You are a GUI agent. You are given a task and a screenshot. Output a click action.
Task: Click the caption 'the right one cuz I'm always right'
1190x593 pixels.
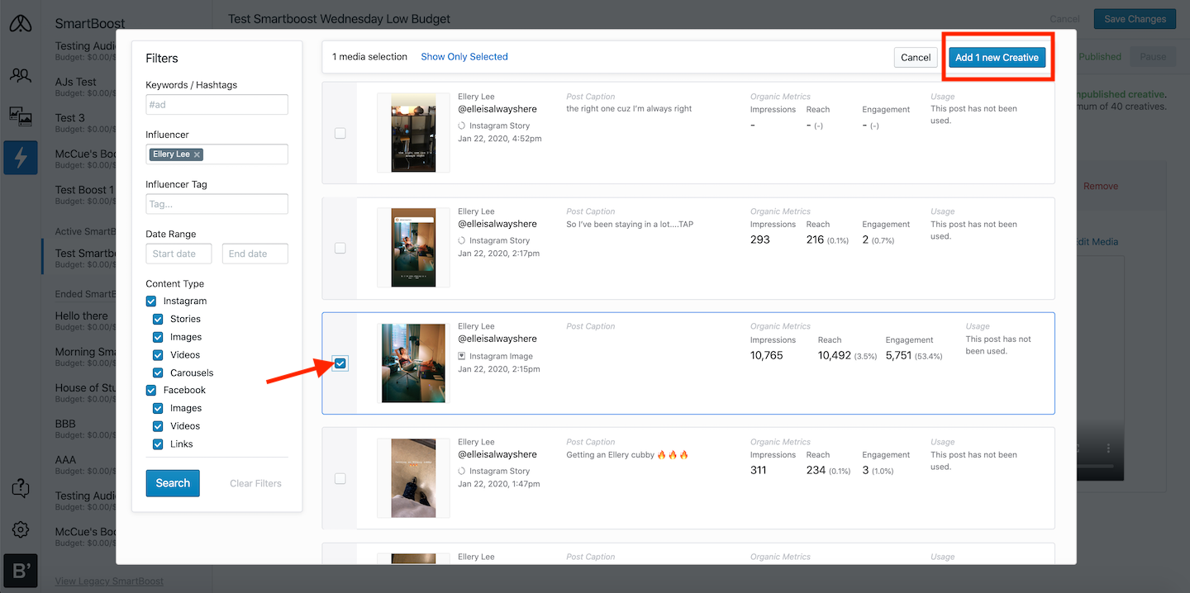click(x=629, y=109)
